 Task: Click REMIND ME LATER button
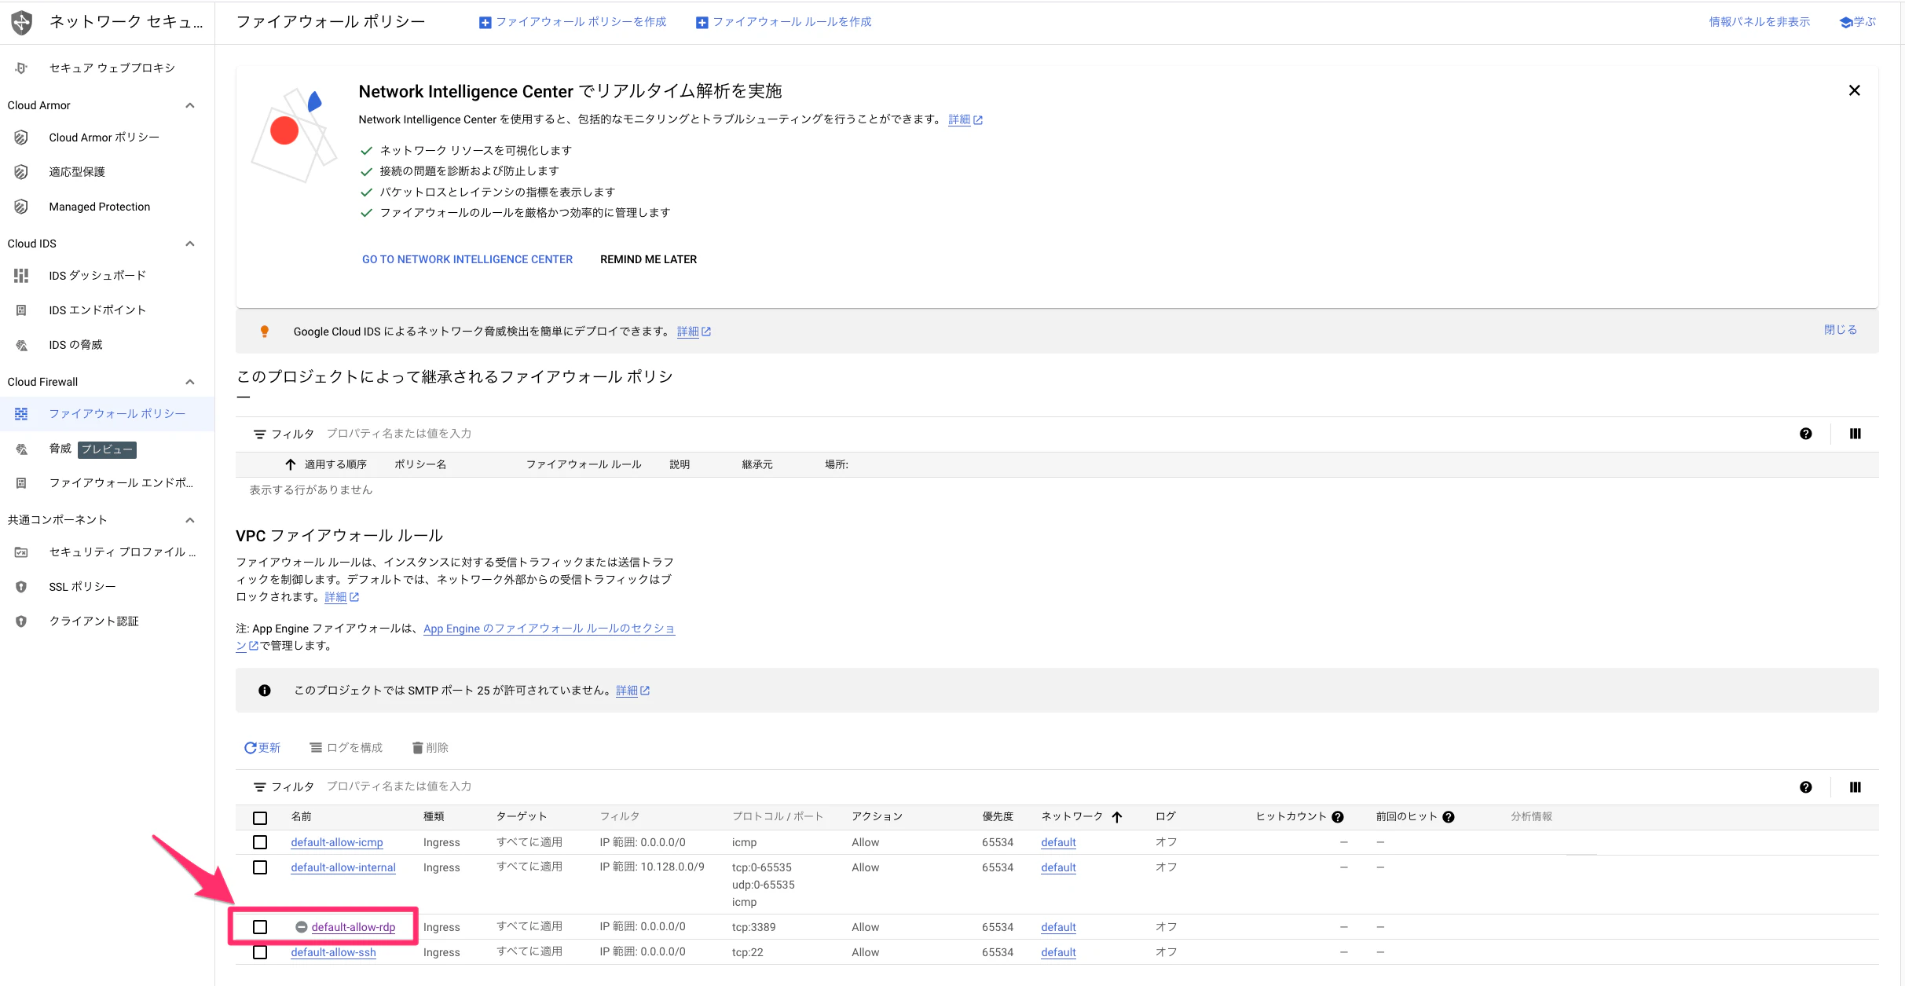point(648,259)
